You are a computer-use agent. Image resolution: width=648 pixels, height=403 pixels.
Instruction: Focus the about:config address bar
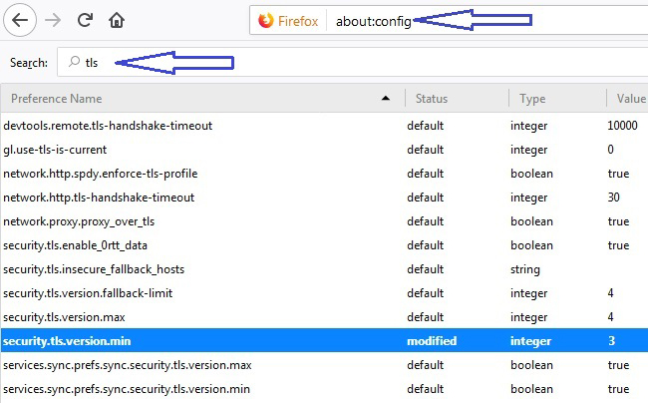point(449,20)
